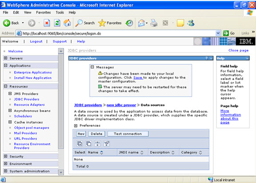Click the Go green arrow button

pyautogui.click(x=226, y=33)
